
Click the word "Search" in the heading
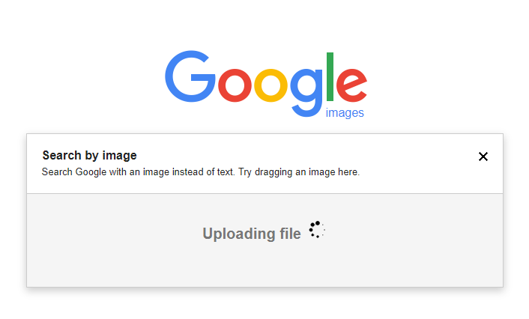(61, 156)
